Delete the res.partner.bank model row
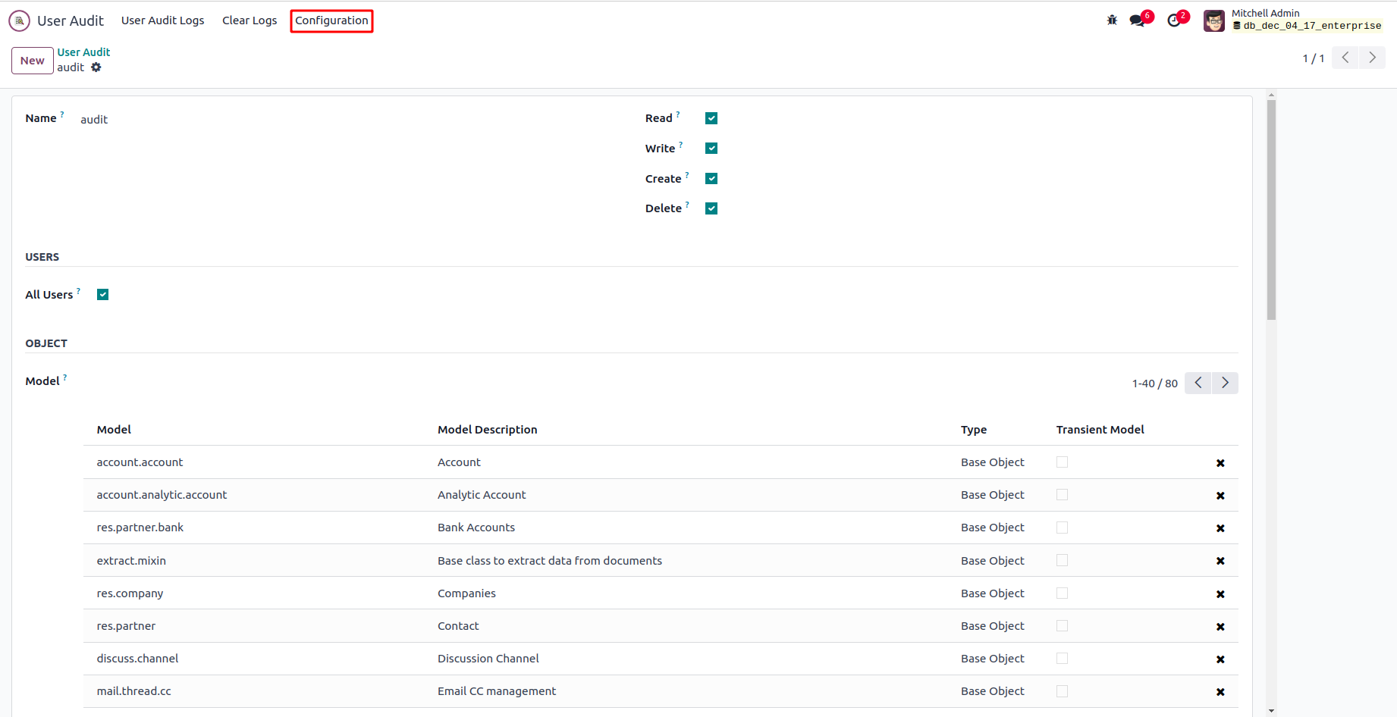 (1220, 528)
